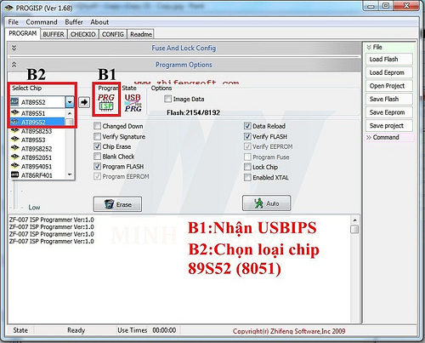Viewport: 425px width, 343px height.
Task: Click the Save Eeprom button
Action: click(x=389, y=112)
